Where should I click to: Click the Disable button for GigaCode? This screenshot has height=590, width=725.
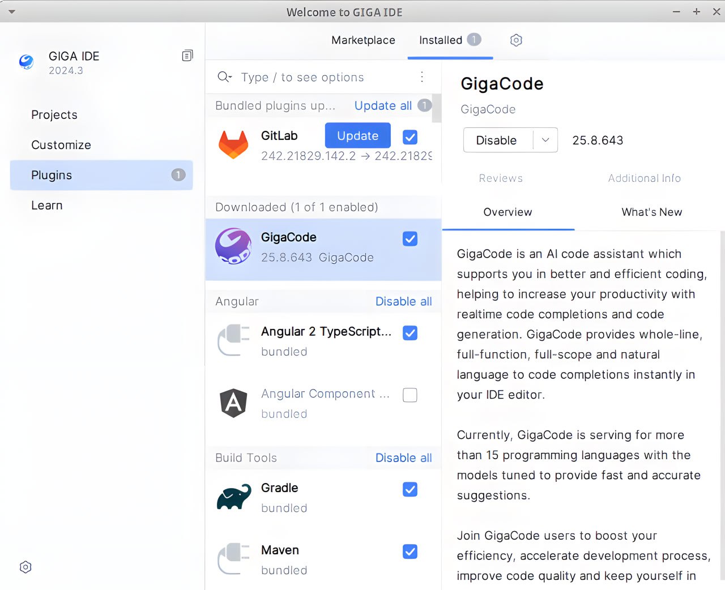[x=497, y=140]
